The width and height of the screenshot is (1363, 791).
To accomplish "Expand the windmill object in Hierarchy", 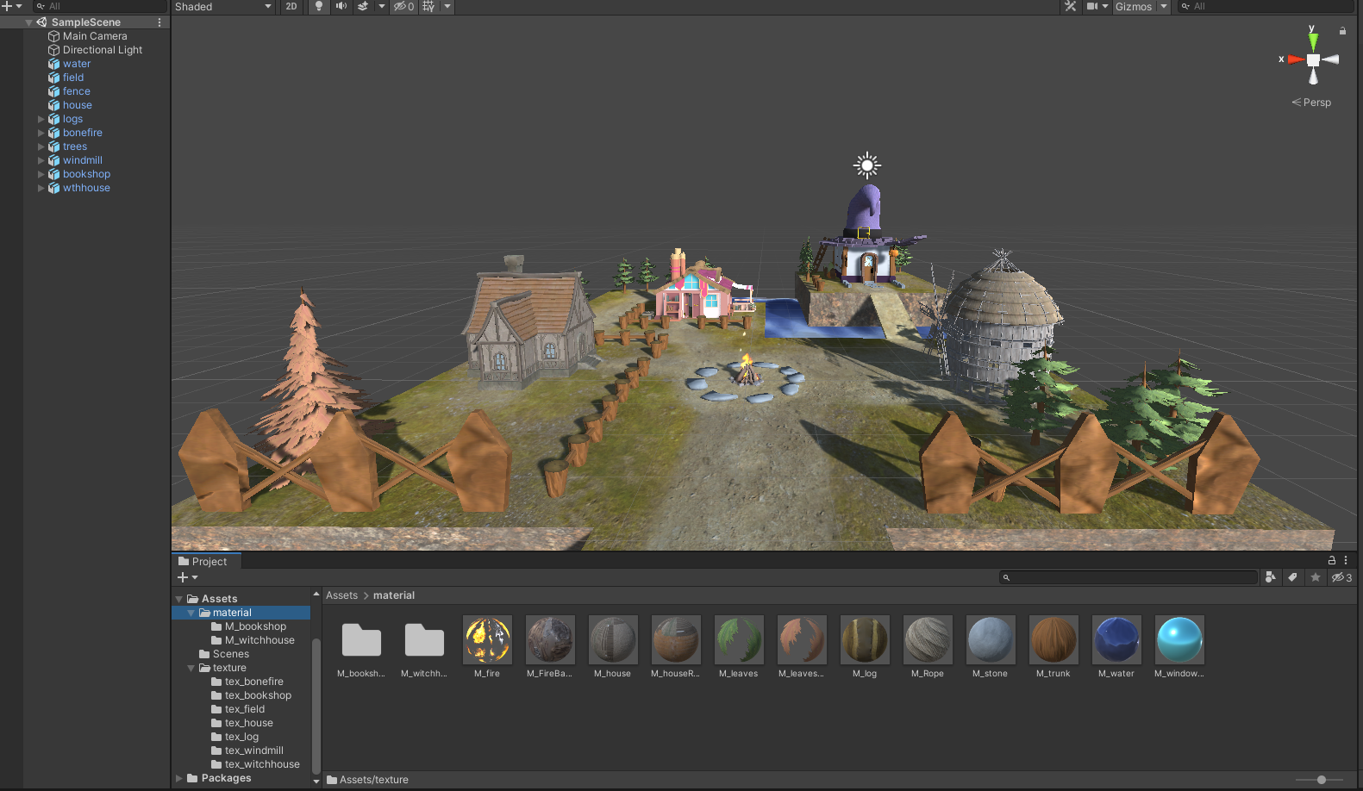I will pyautogui.click(x=41, y=160).
